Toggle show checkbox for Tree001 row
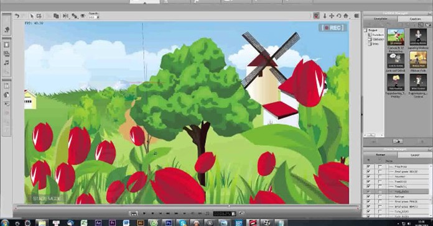The image size is (433, 226). 368,182
